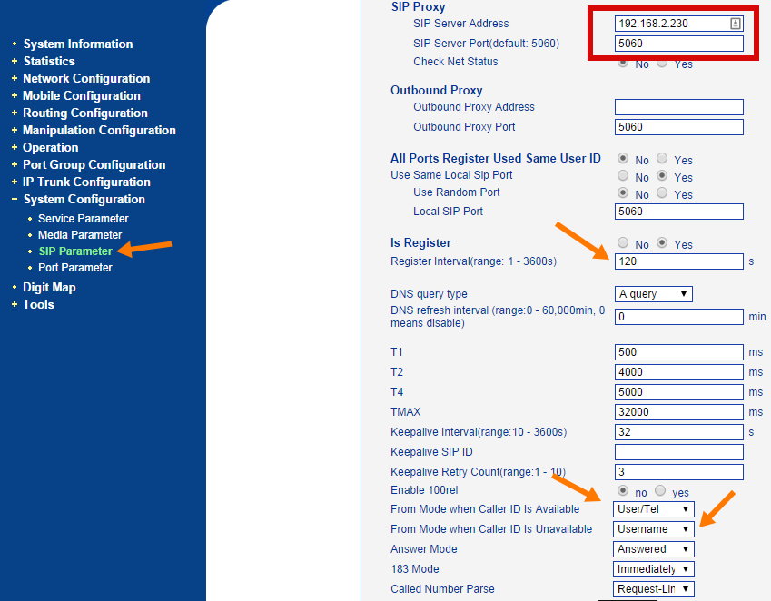This screenshot has height=601, width=771.
Task: Edit the Keepalive Interval field
Action: tap(678, 432)
